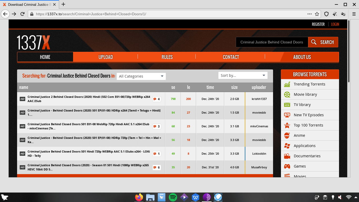Click the 'uploader' column header
359x202 pixels.
click(259, 87)
